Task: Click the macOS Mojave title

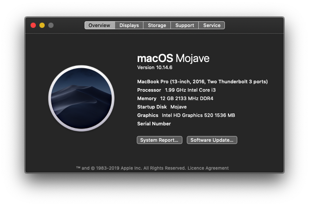Action: click(173, 58)
